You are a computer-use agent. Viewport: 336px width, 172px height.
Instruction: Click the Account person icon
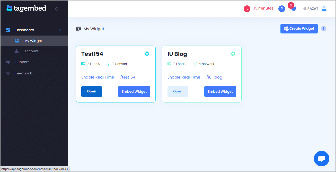click(x=17, y=51)
